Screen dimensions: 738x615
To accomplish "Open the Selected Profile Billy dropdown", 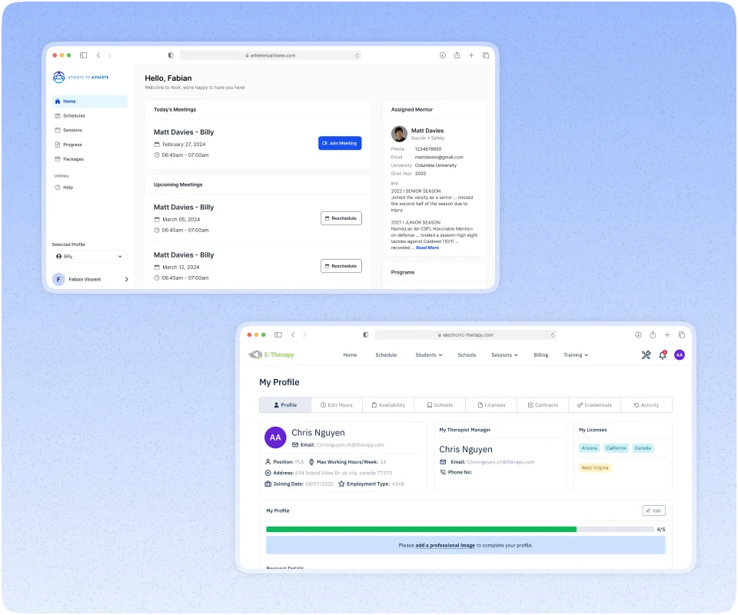I will 89,257.
